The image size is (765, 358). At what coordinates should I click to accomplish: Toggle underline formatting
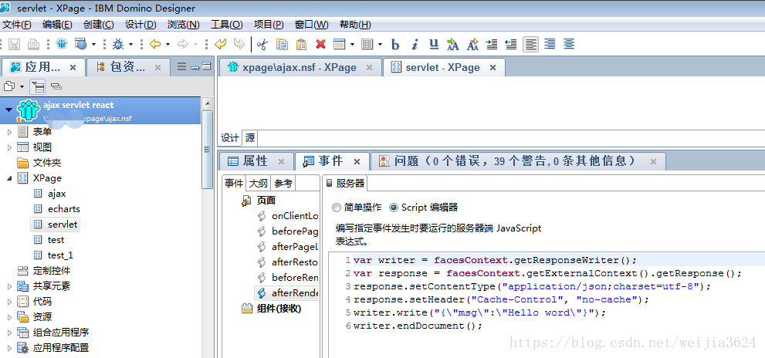point(434,45)
